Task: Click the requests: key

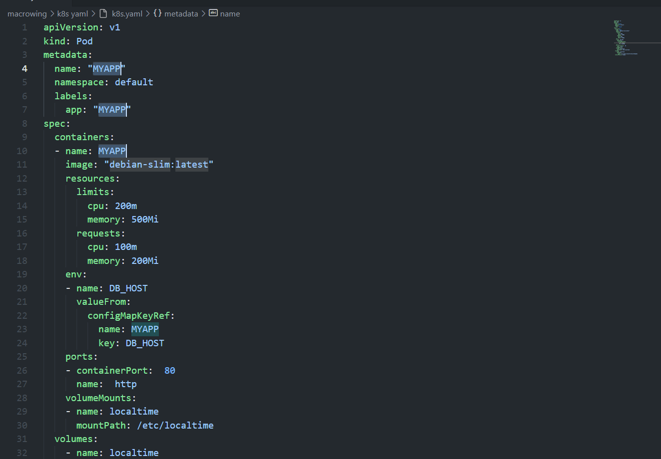Action: pyautogui.click(x=101, y=233)
